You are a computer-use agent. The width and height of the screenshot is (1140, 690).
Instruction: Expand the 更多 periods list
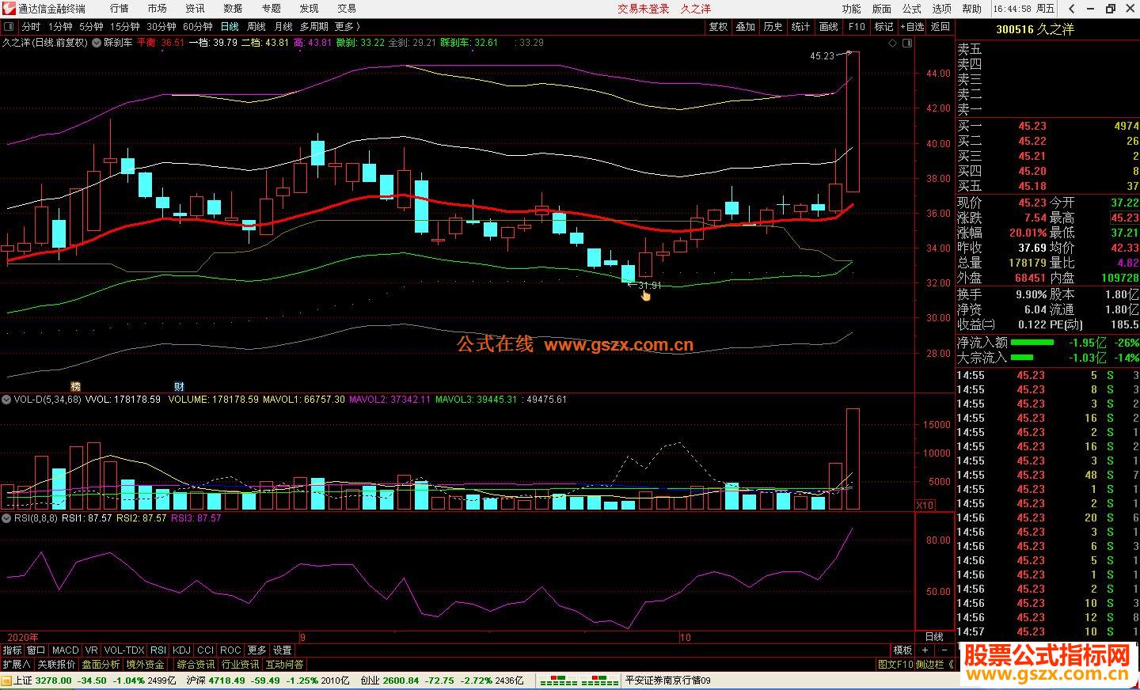coord(347,27)
